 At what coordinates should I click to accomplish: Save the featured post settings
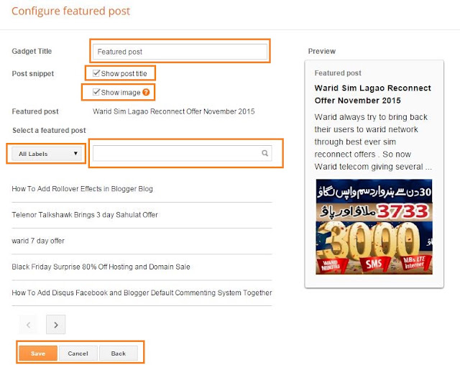[38, 354]
